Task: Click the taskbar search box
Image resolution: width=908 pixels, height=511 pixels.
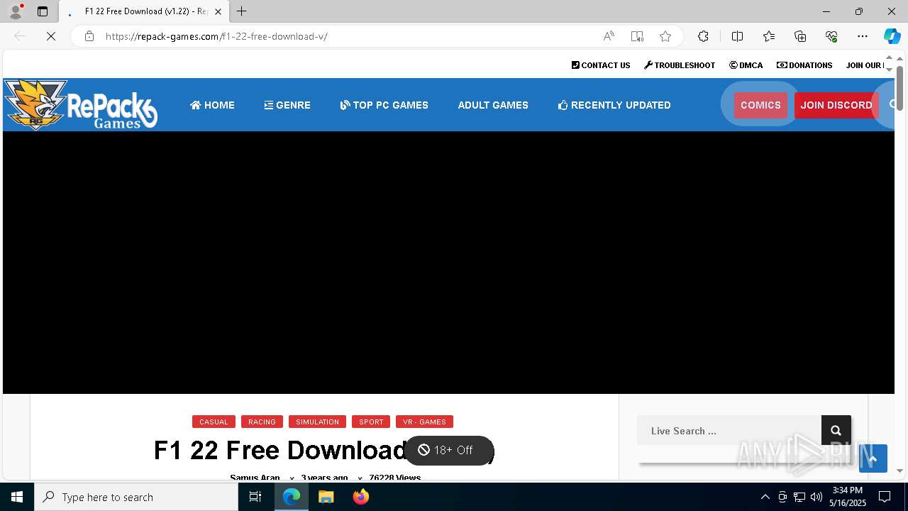Action: click(136, 497)
